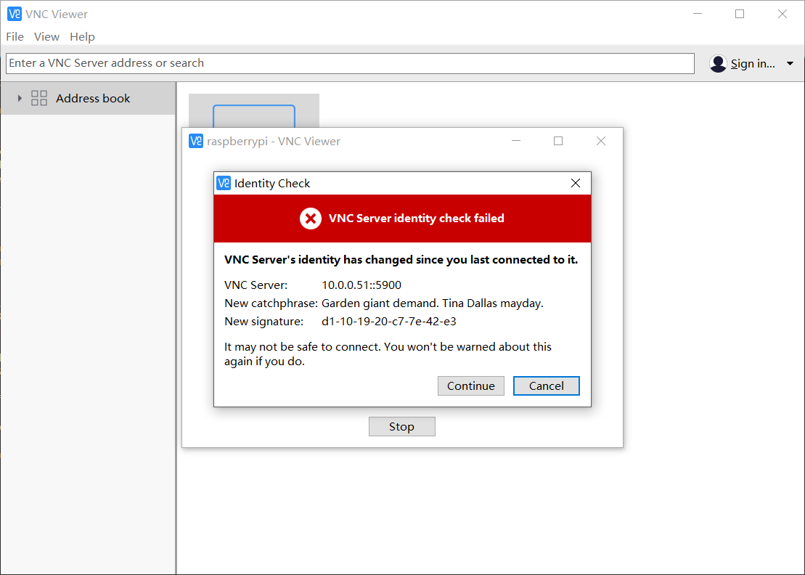This screenshot has height=575, width=805.
Task: Minimize the main VNC Viewer window
Action: pos(697,14)
